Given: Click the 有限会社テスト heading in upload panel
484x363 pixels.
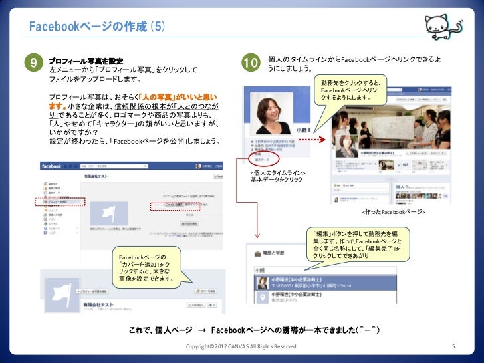Looking at the screenshot, I should 96,176.
